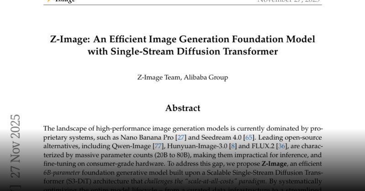Follow reference 8 for Hunyuan-Image-3.0

pyautogui.click(x=233, y=146)
